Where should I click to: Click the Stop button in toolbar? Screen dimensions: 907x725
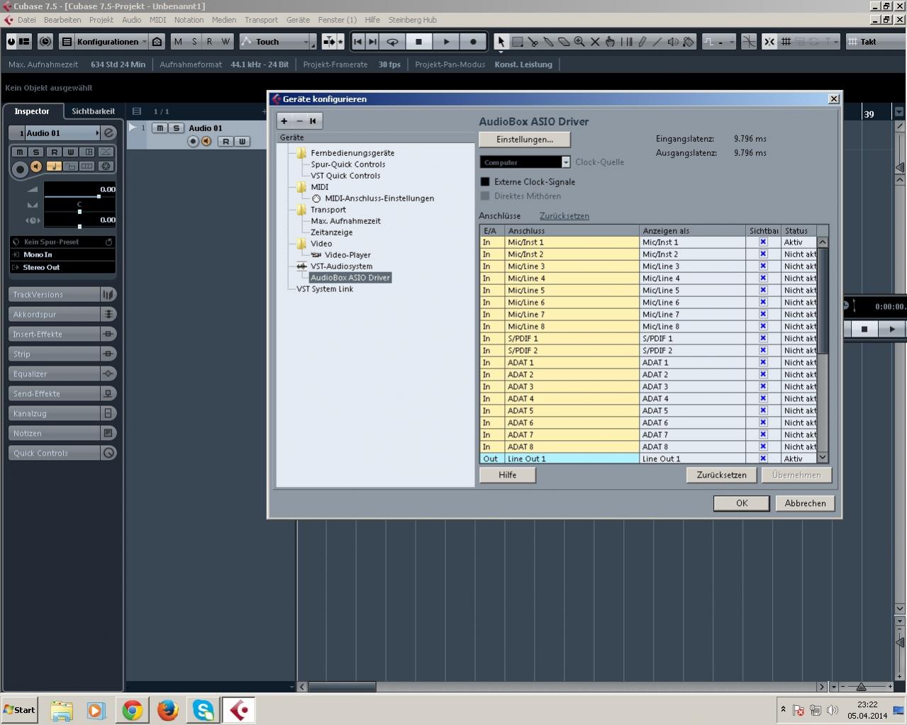coord(418,42)
